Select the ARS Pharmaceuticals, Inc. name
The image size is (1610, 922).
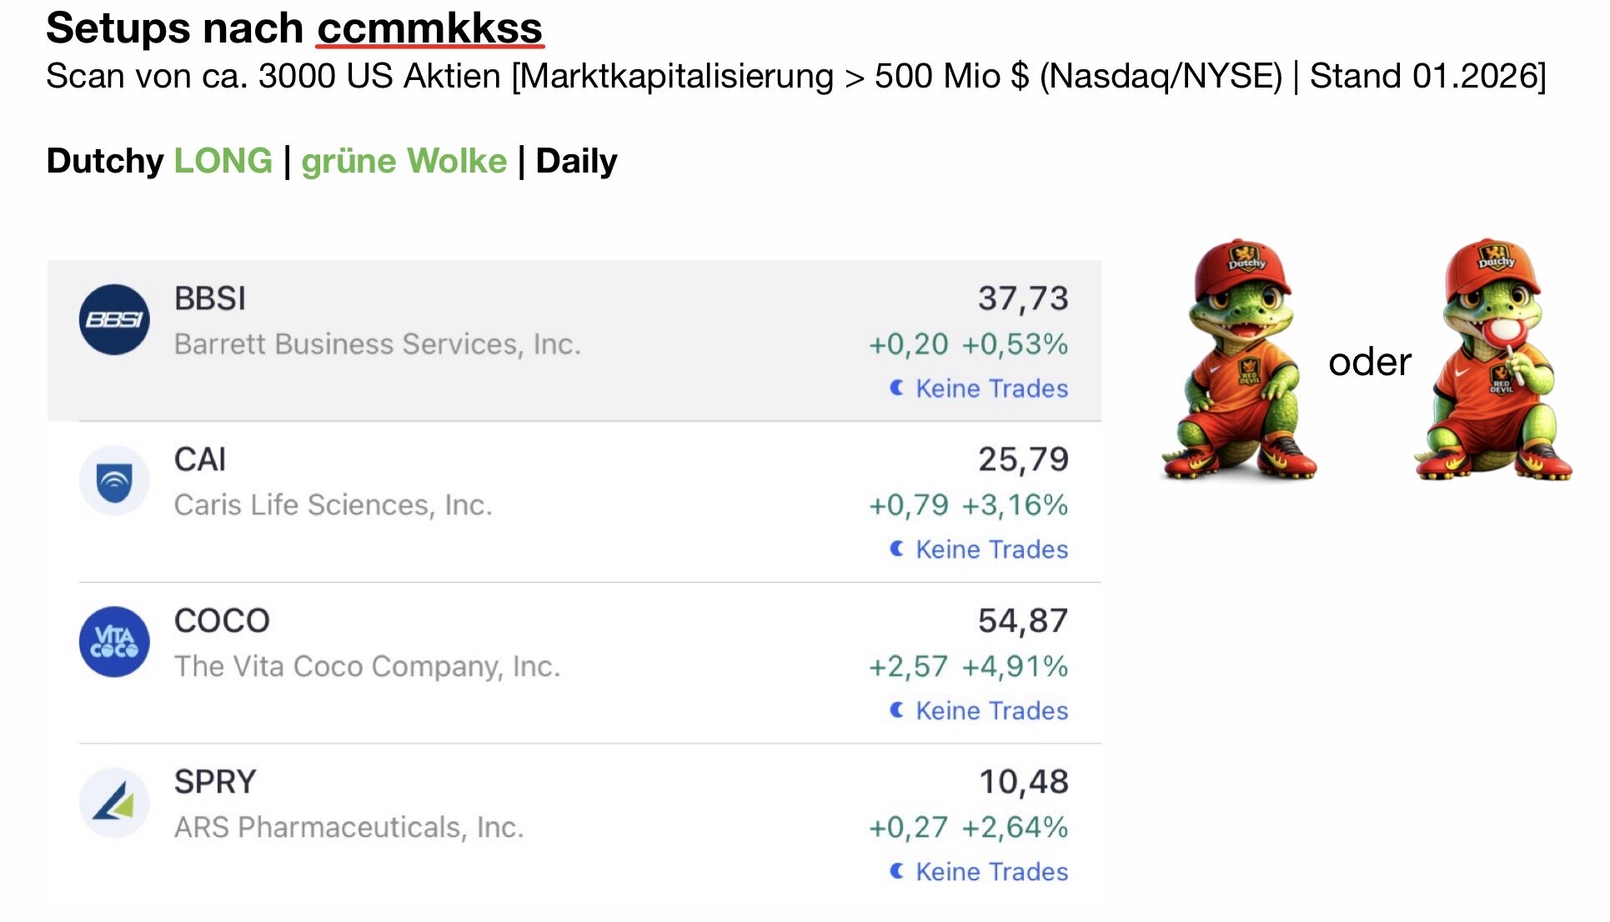349,827
